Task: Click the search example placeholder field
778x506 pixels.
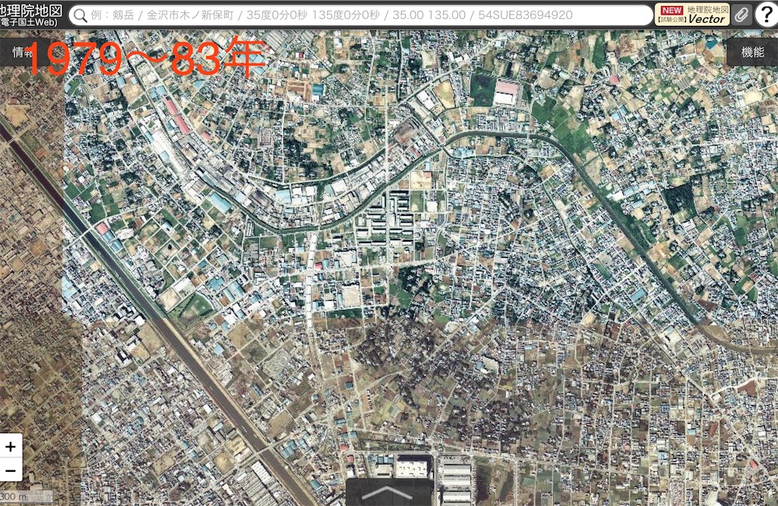Action: pyautogui.click(x=304, y=13)
